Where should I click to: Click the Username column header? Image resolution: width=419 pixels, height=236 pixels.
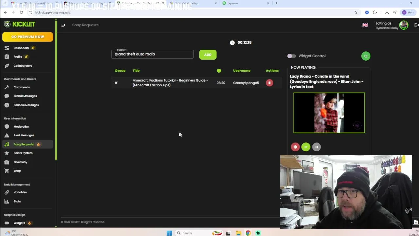point(242,71)
